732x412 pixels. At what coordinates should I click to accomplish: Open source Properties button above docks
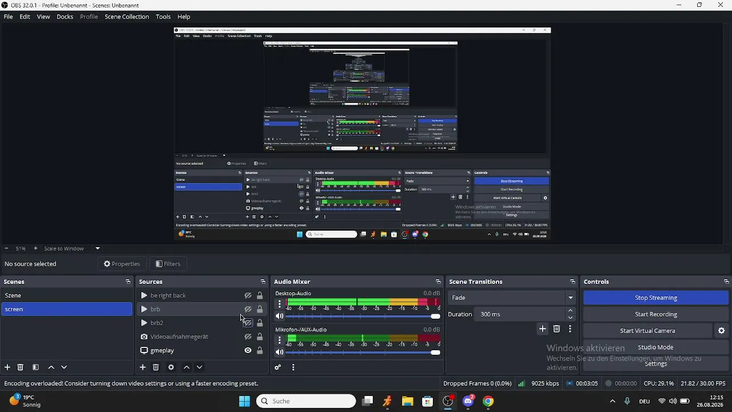coord(122,264)
